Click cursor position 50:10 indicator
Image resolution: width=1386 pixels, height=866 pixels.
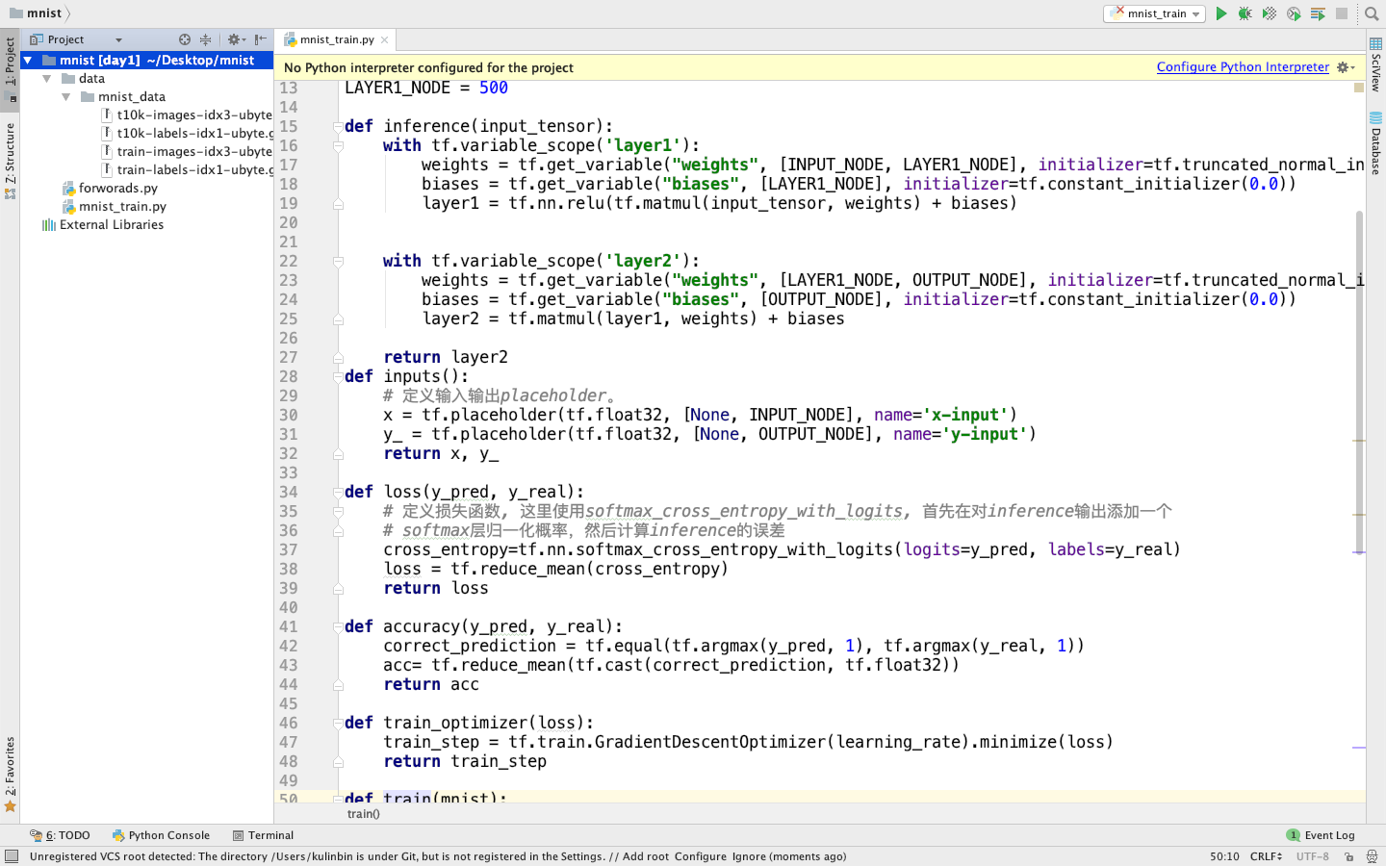click(1224, 856)
